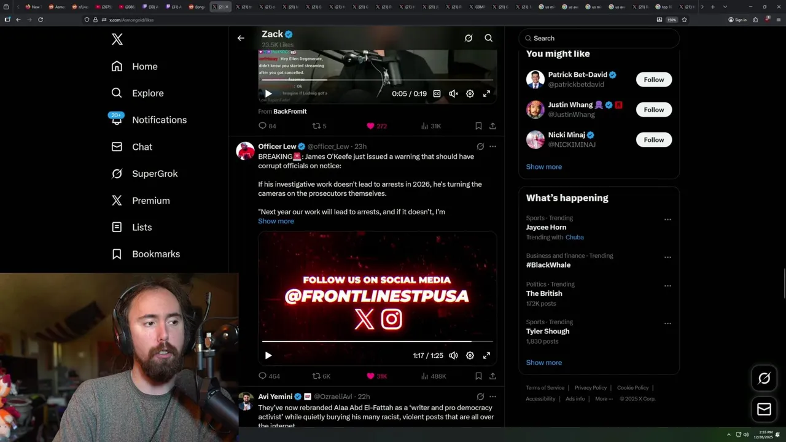Click search icon in Zack profile header
Image resolution: width=786 pixels, height=442 pixels.
489,38
